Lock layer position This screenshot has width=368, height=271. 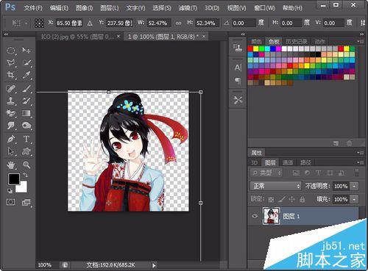point(291,199)
